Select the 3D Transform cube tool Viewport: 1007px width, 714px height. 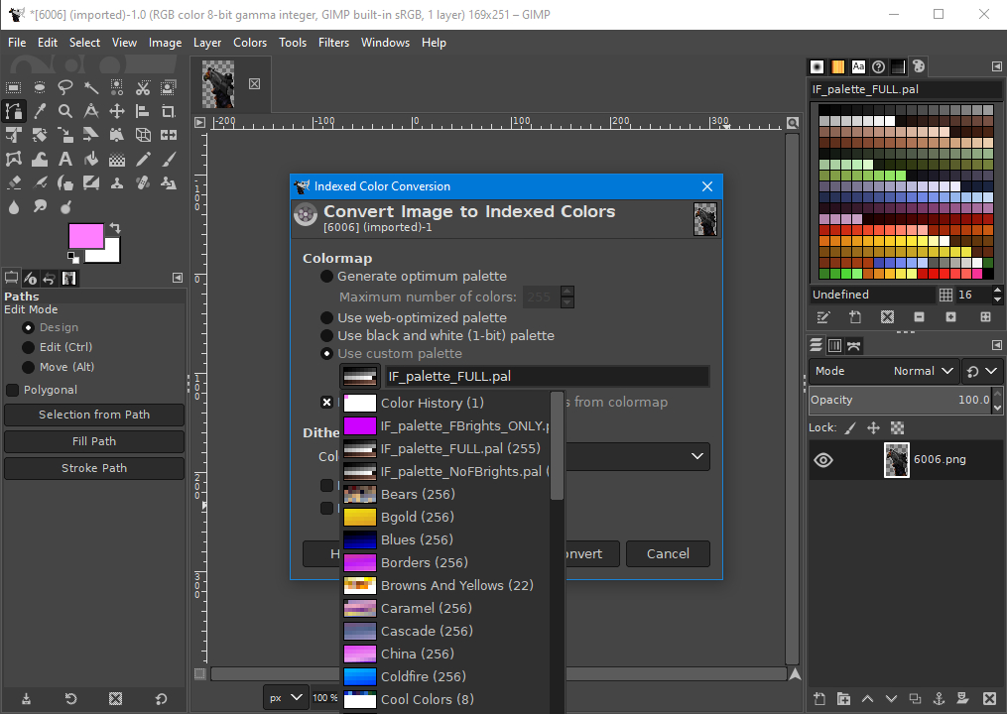143,135
